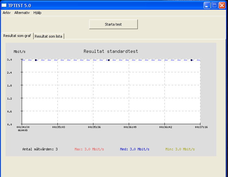Open the Alternativ menu
The height and width of the screenshot is (177, 228).
[x=22, y=13]
